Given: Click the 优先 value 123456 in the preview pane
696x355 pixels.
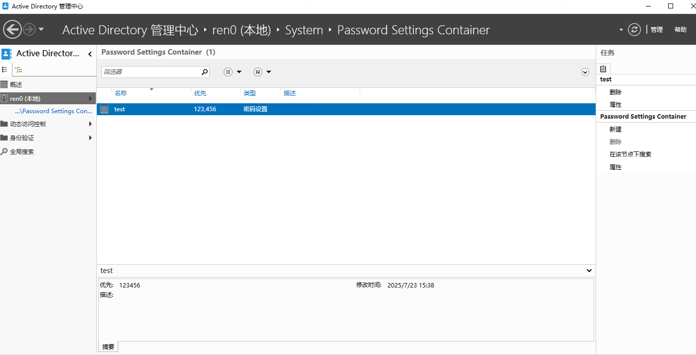Looking at the screenshot, I should pos(130,285).
